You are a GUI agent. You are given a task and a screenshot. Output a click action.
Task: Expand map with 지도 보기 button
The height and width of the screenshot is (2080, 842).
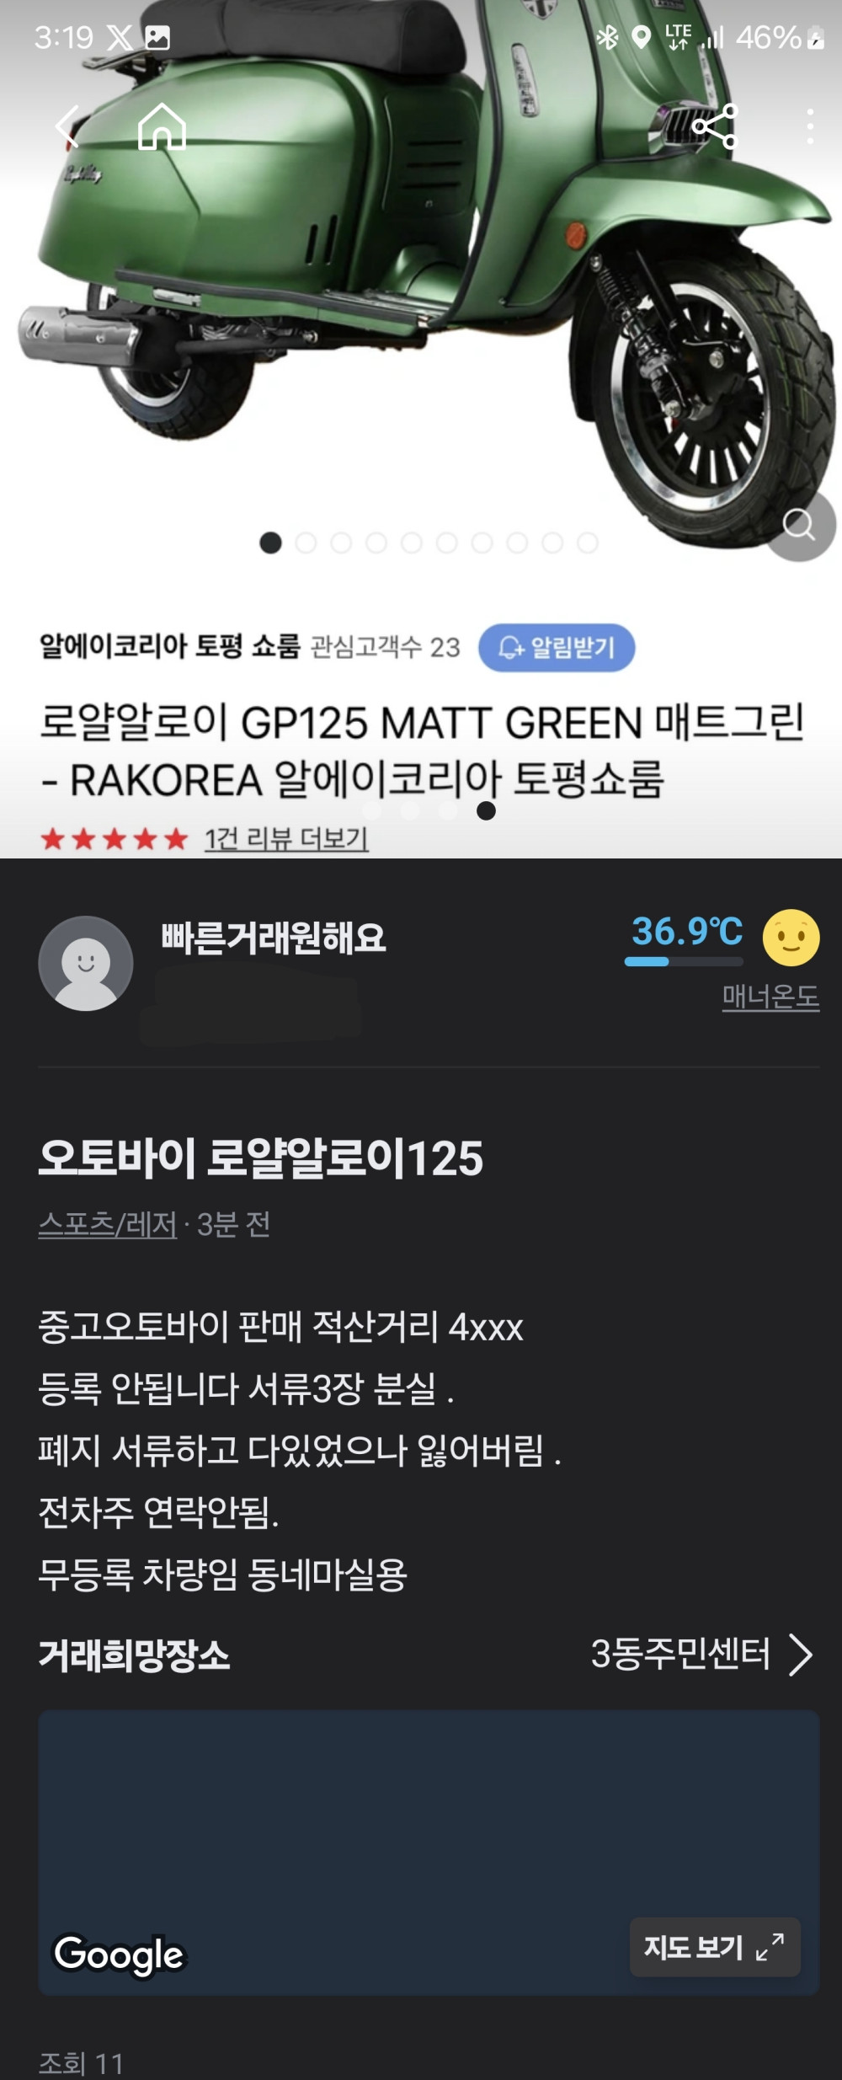coord(715,1947)
